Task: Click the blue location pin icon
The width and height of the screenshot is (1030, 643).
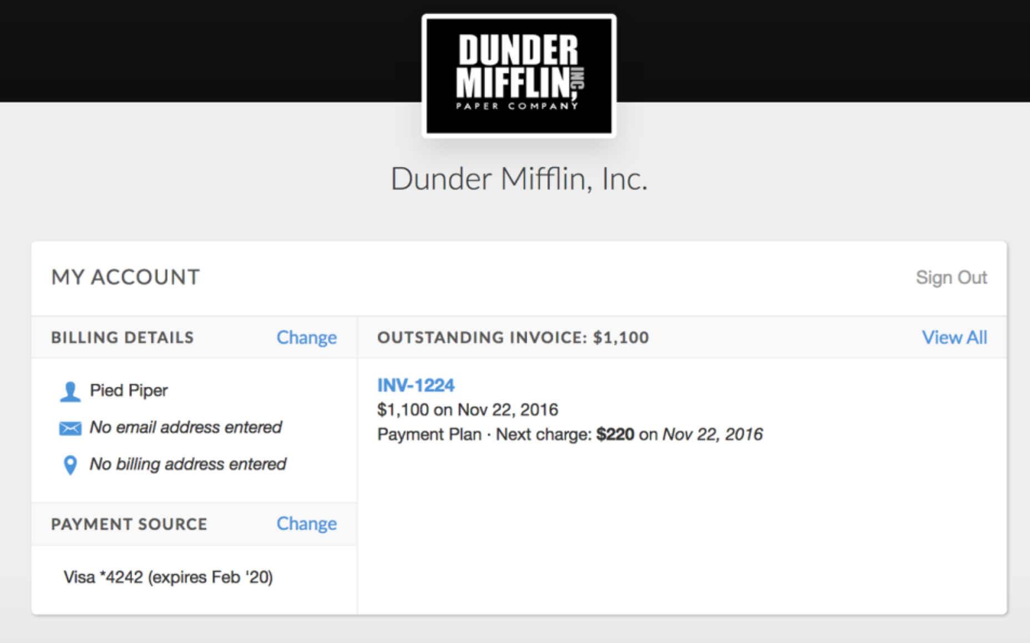Action: click(70, 465)
